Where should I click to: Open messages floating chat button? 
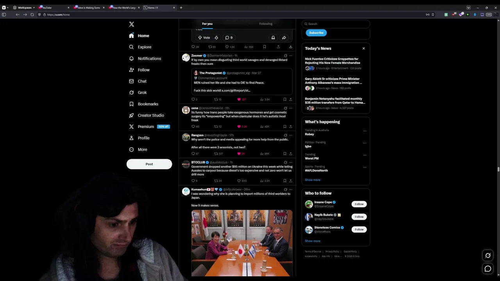(x=488, y=269)
